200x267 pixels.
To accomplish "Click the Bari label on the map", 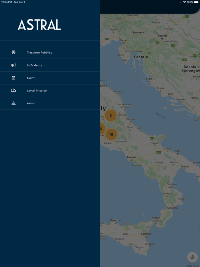I will point(178,151).
